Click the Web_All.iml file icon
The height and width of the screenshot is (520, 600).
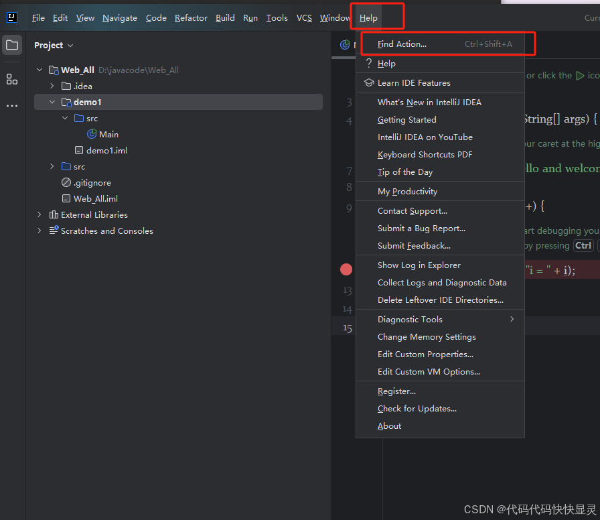coord(66,198)
